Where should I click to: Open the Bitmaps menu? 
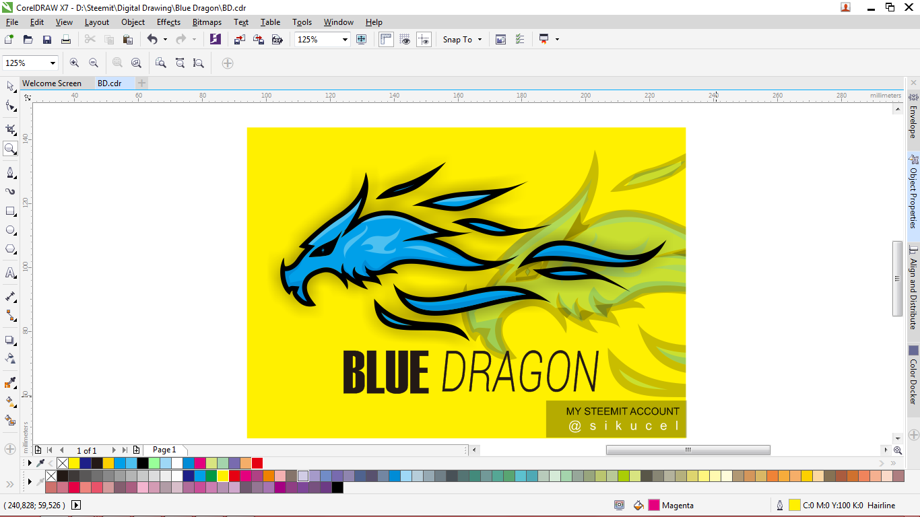point(207,22)
